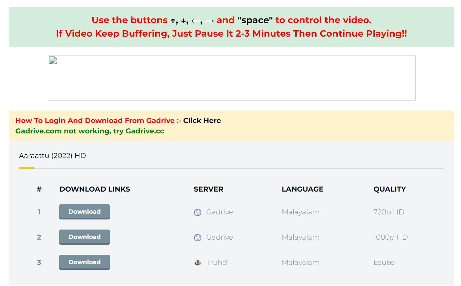Click Malayalam language cell in row 3

(x=300, y=262)
